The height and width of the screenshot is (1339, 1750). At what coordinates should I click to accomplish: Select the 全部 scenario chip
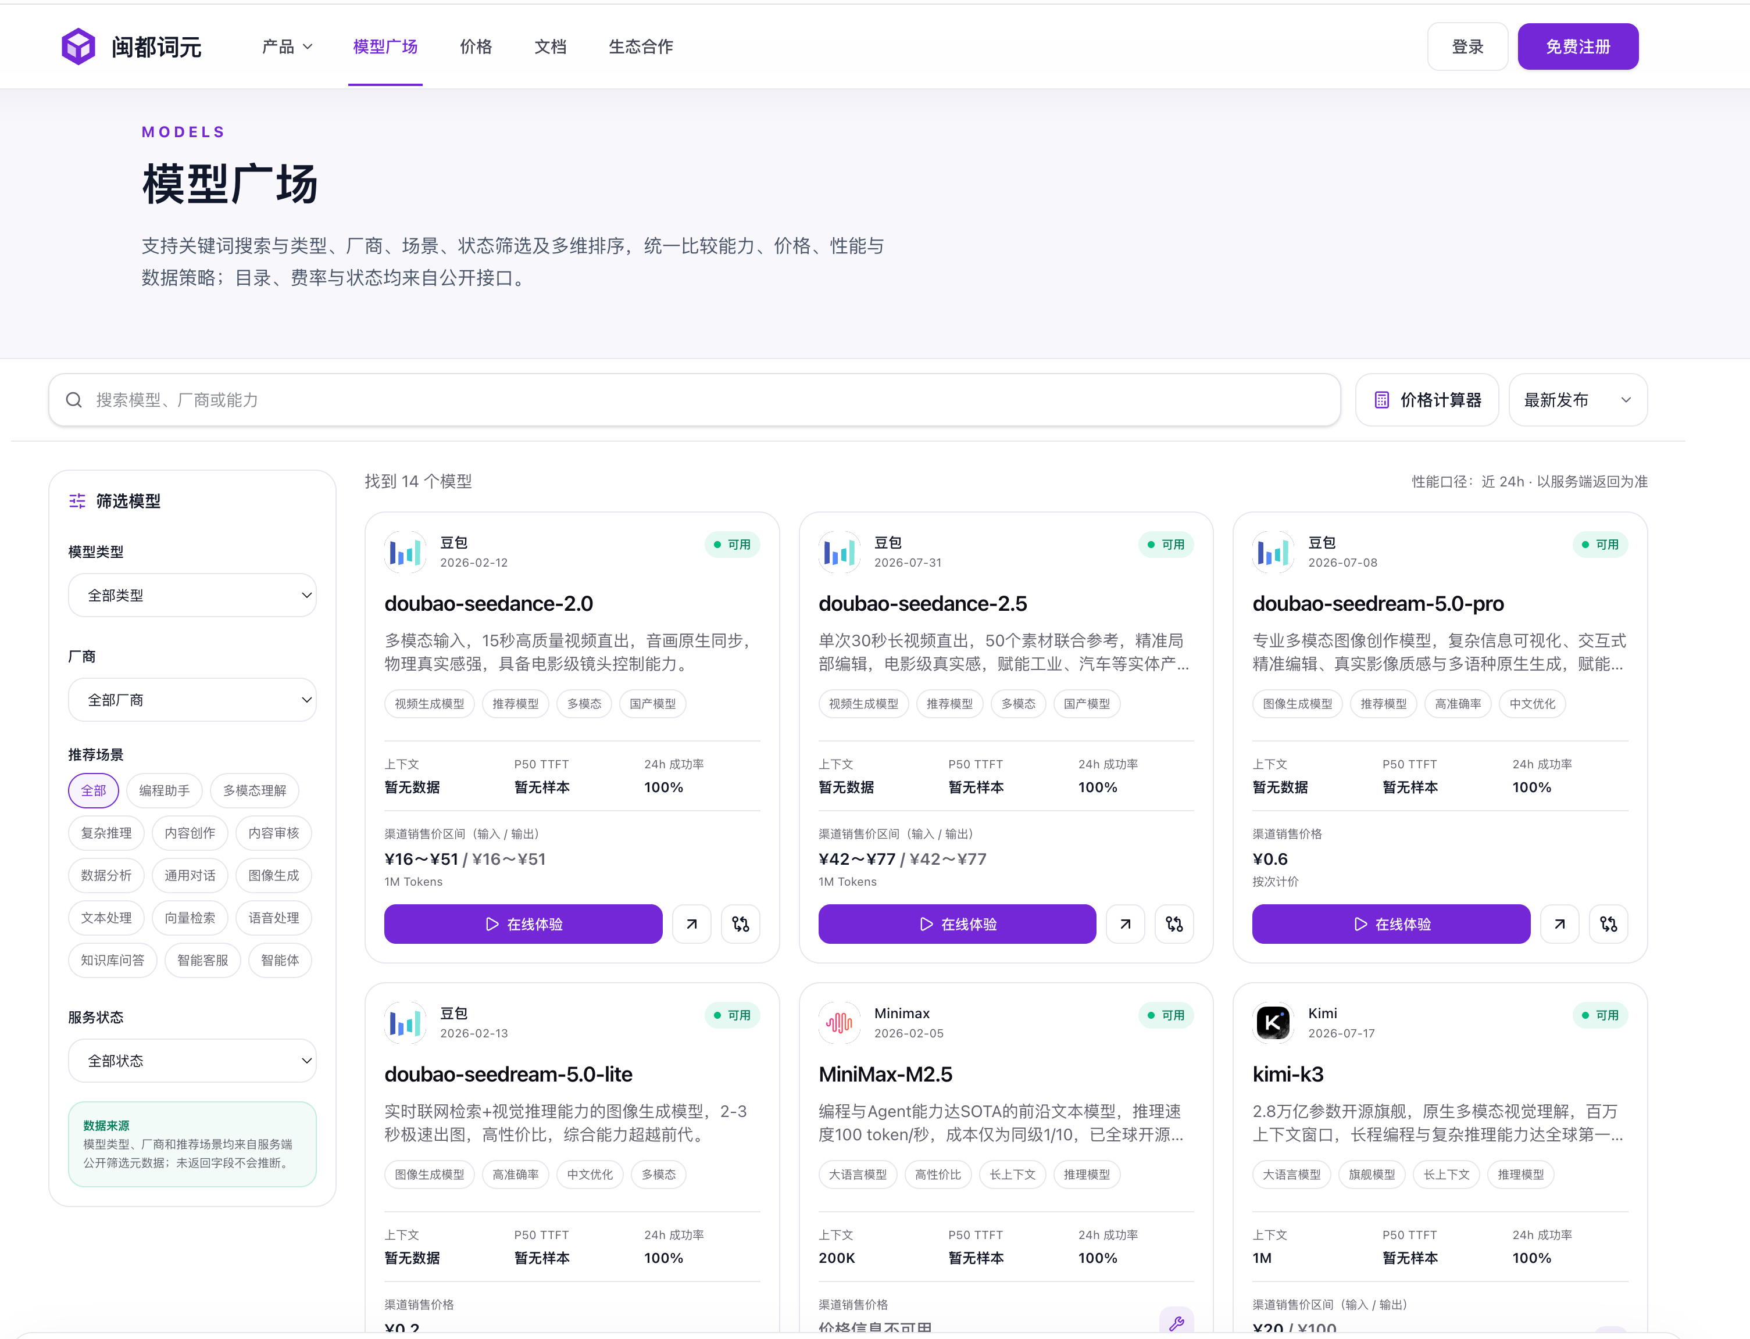(93, 790)
